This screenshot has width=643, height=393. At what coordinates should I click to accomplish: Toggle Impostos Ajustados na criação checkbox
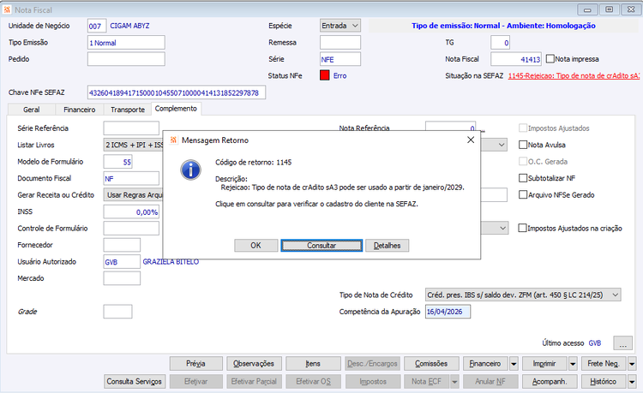tap(522, 228)
